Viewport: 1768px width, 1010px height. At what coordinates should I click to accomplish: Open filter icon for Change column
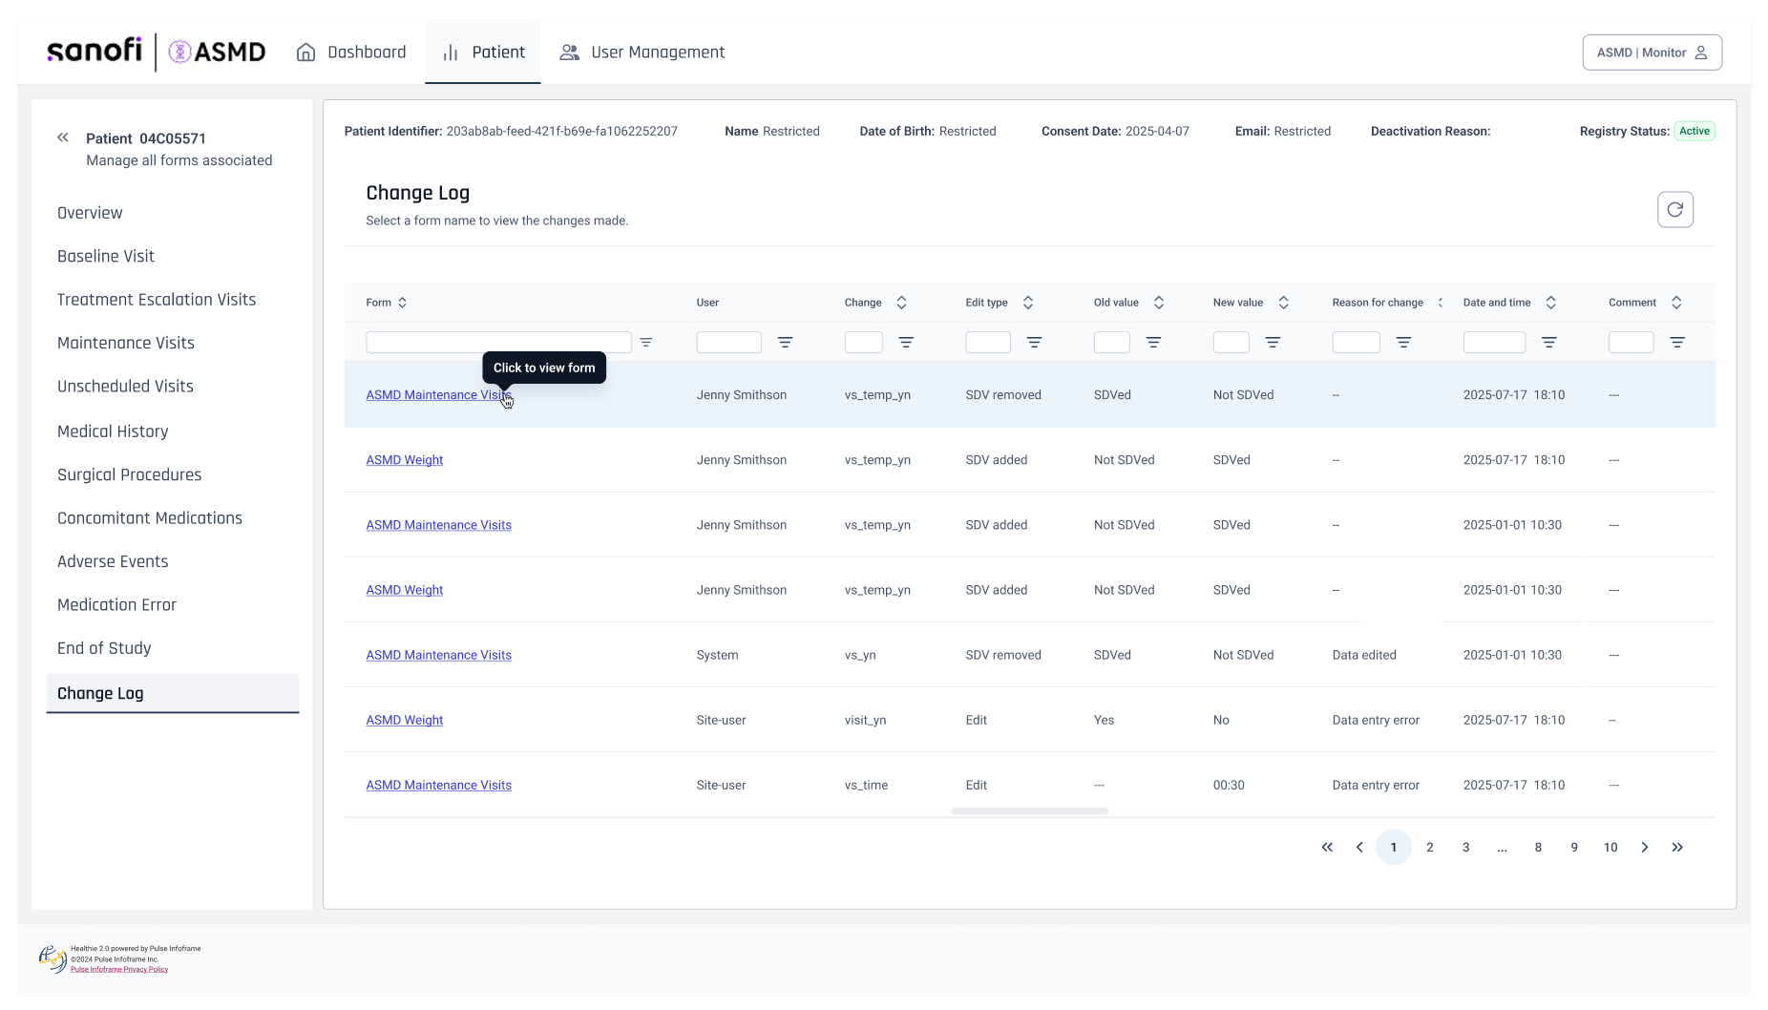(x=906, y=342)
